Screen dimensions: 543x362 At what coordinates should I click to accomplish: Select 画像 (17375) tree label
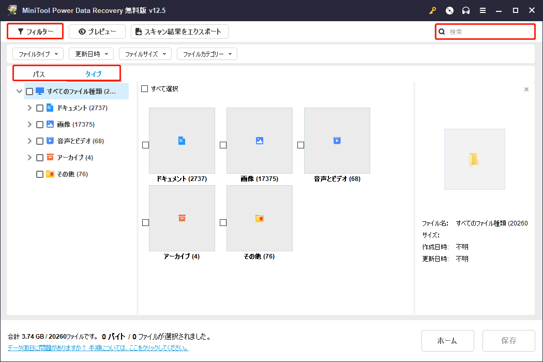[x=76, y=124]
